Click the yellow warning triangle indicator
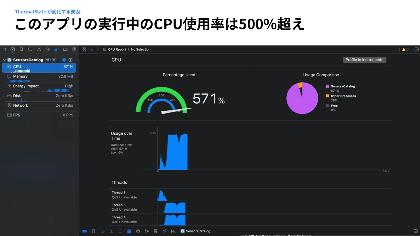This screenshot has height=236, width=420. [x=404, y=50]
